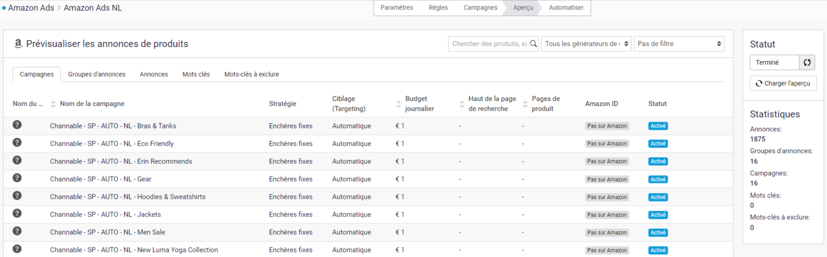
Task: Switch to the Mots clés tab
Action: point(196,74)
